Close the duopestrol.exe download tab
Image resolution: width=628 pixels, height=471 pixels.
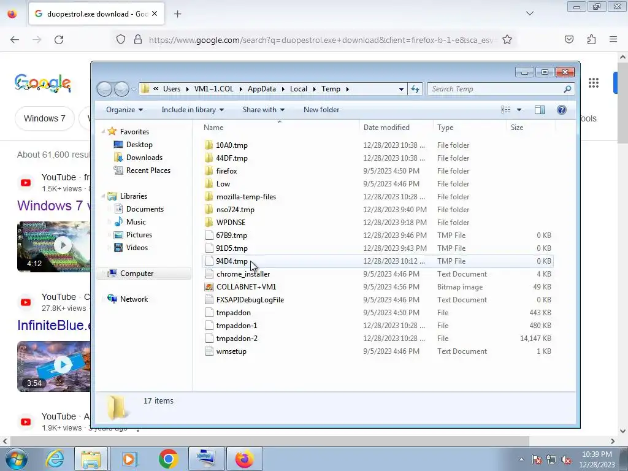pos(155,13)
